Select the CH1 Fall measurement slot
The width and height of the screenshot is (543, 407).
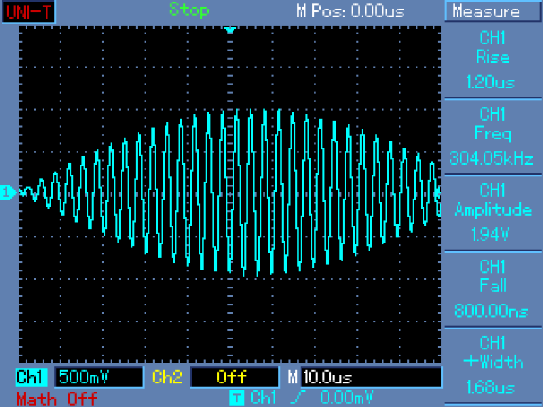(x=493, y=289)
